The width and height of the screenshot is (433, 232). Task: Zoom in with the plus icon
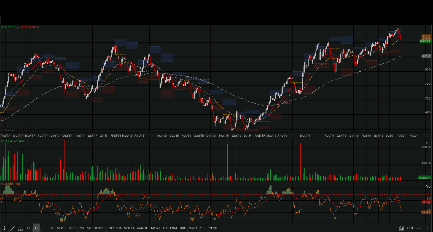[428, 228]
